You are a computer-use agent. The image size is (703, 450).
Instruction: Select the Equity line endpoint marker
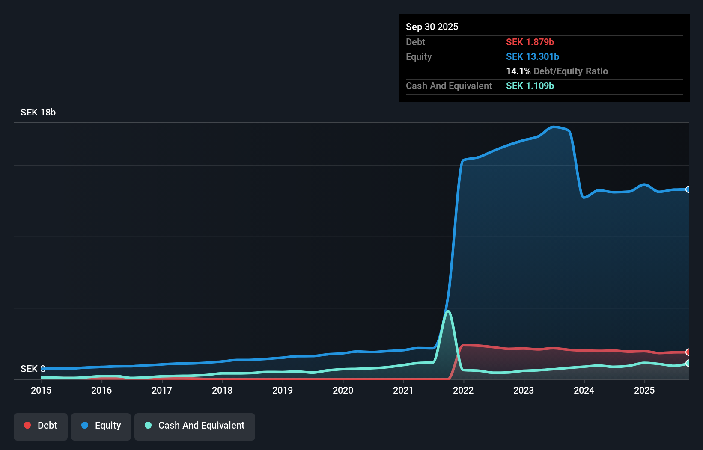tap(688, 189)
